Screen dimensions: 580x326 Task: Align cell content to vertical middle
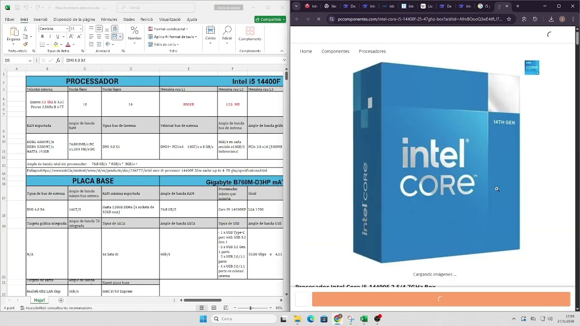[99, 29]
